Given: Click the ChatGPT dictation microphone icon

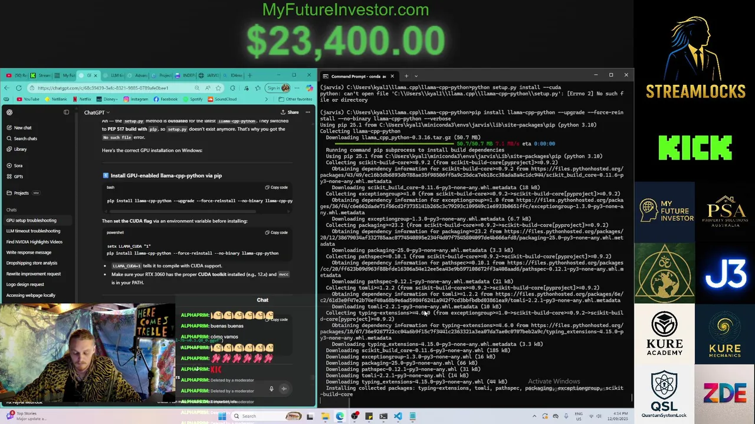Looking at the screenshot, I should pos(271,389).
